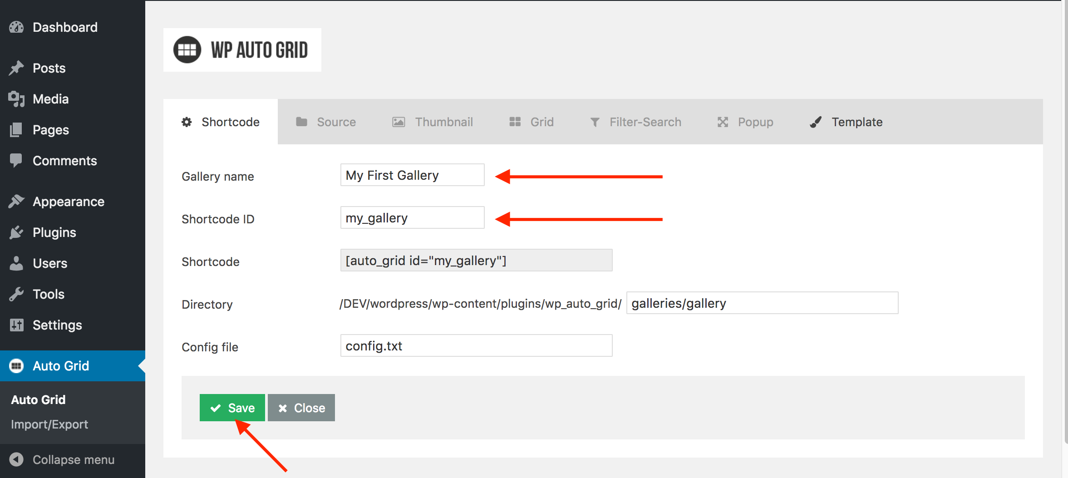1068x478 pixels.
Task: Click the Shortcode ID input field
Action: [x=413, y=217]
